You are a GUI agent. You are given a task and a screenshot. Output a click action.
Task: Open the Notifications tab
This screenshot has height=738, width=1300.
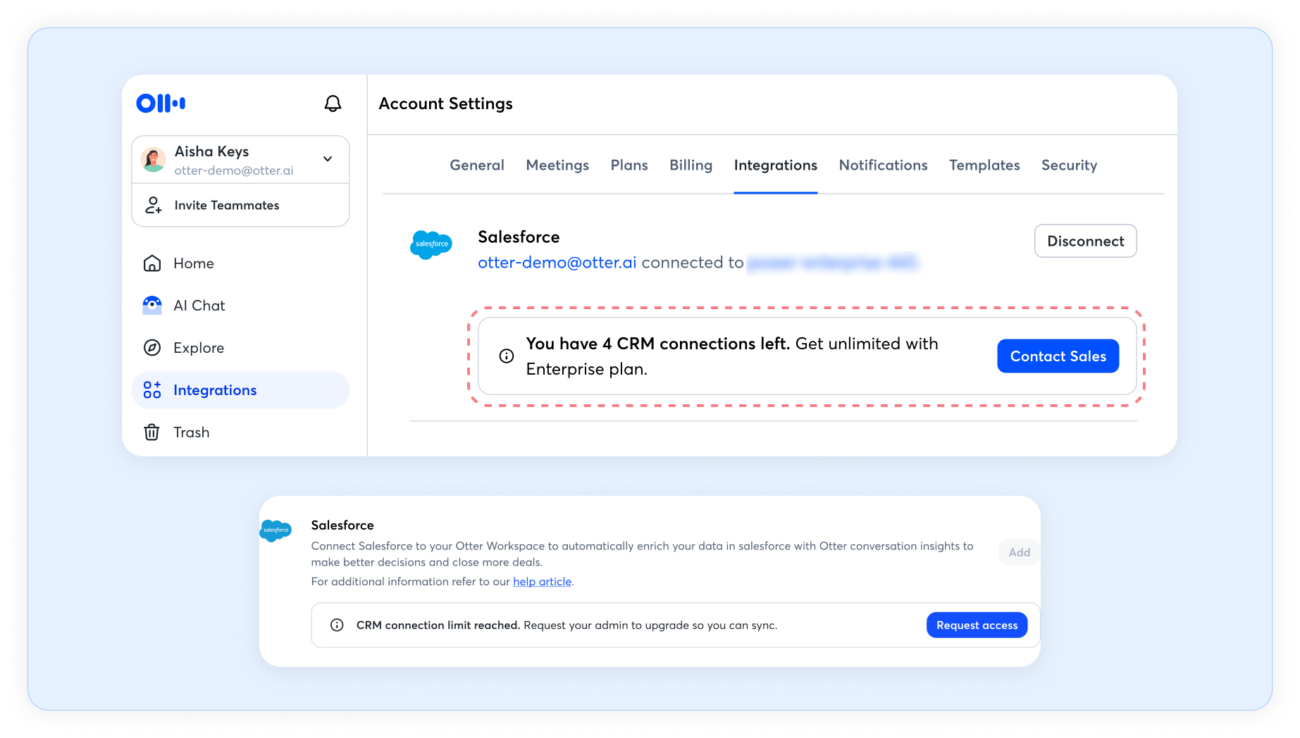pos(883,165)
